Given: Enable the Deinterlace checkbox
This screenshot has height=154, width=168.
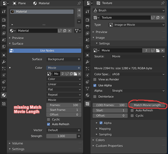Looking at the screenshot, I should coord(95,97).
